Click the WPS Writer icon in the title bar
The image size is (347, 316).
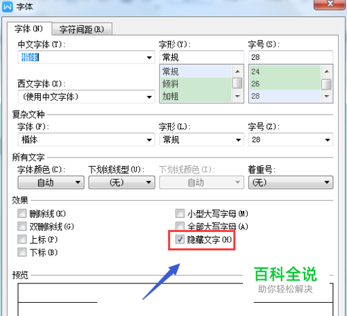click(8, 7)
